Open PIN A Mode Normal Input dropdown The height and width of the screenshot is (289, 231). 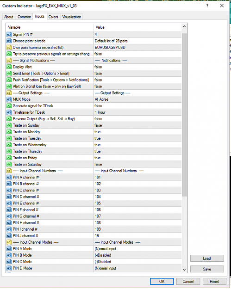point(137,249)
